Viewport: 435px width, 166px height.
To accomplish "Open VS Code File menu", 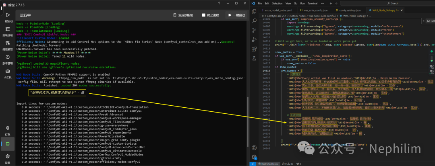I will click(x=260, y=3).
